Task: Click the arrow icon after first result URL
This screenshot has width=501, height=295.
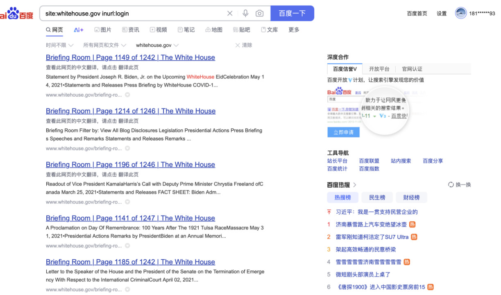Action: (x=127, y=95)
